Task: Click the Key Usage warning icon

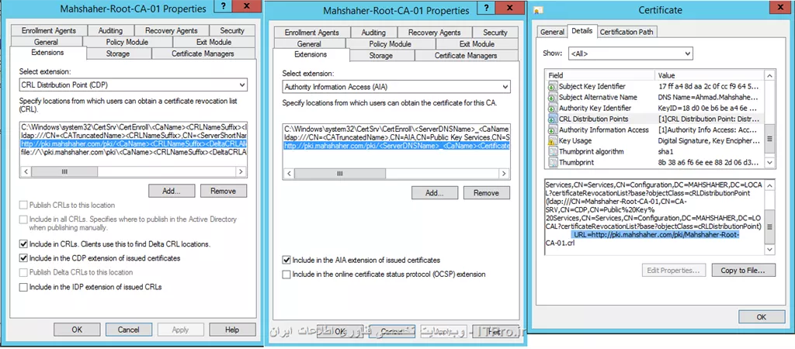Action: [x=552, y=141]
